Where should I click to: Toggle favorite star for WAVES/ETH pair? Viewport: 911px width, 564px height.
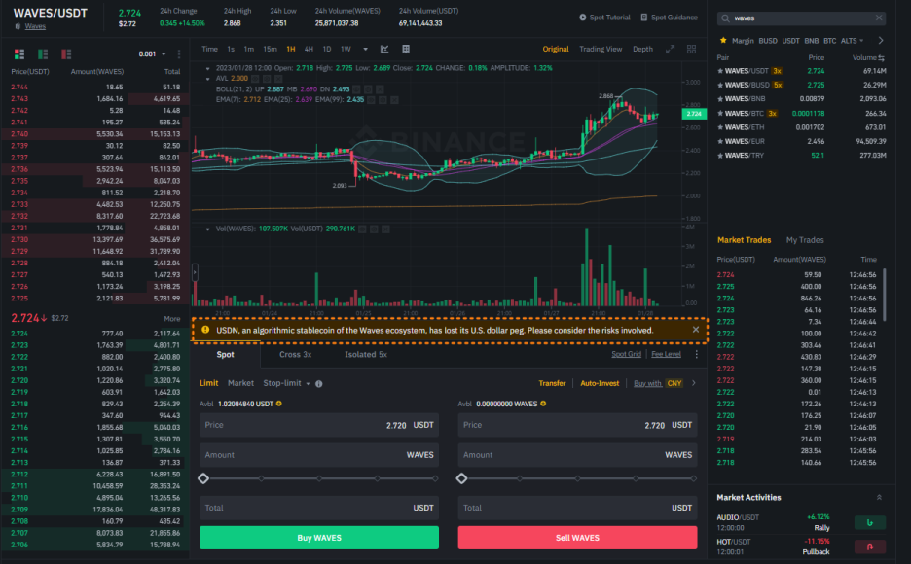(720, 127)
